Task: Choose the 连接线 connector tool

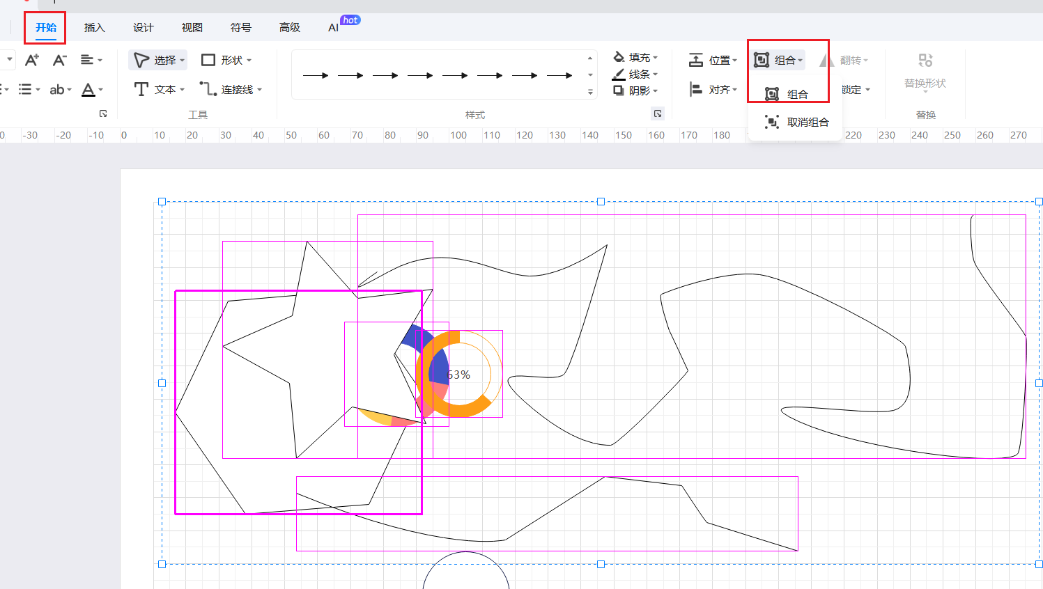Action: click(231, 89)
